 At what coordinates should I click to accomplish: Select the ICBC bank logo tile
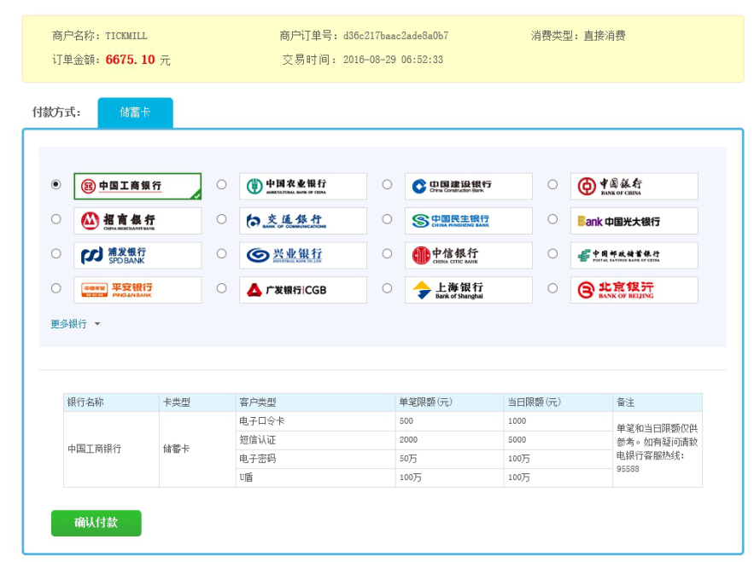pos(137,186)
